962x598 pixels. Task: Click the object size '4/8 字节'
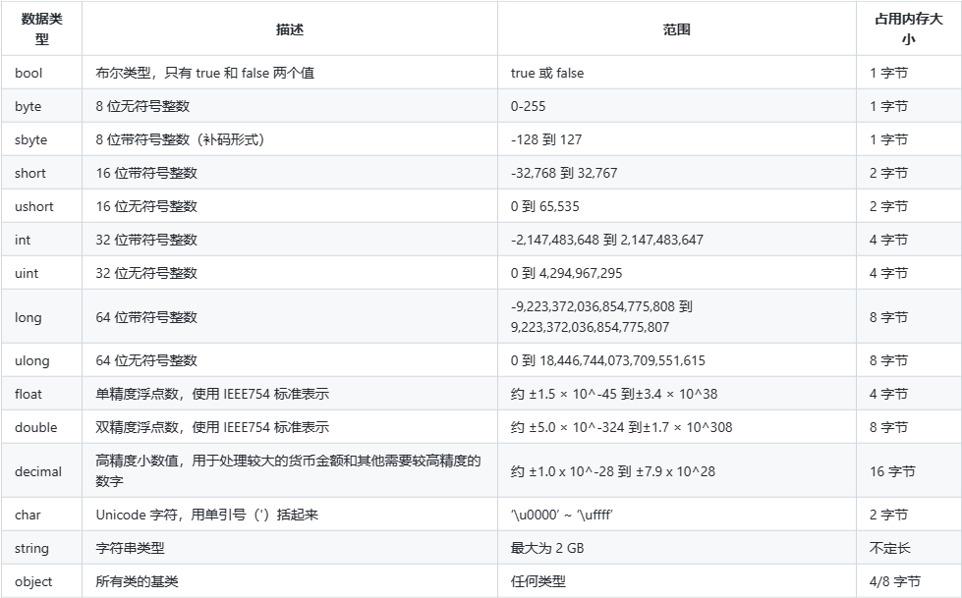895,581
